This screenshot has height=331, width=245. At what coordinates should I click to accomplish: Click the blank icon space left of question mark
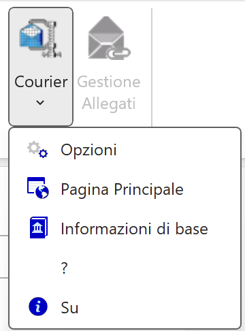tap(38, 268)
